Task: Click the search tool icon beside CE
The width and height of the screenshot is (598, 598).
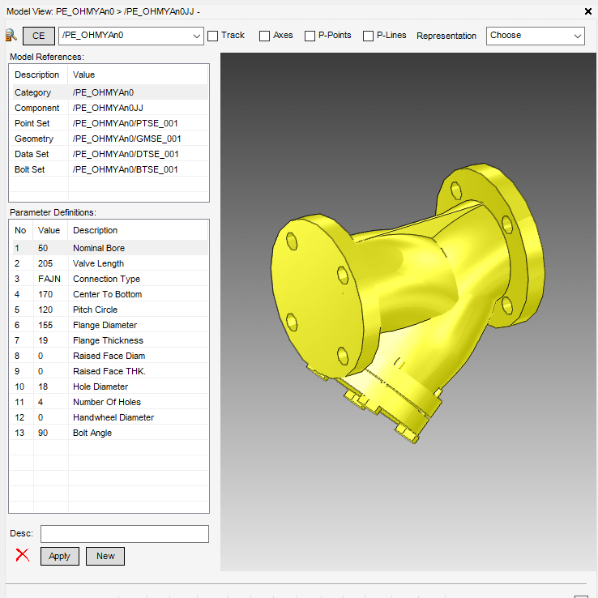Action: point(11,35)
